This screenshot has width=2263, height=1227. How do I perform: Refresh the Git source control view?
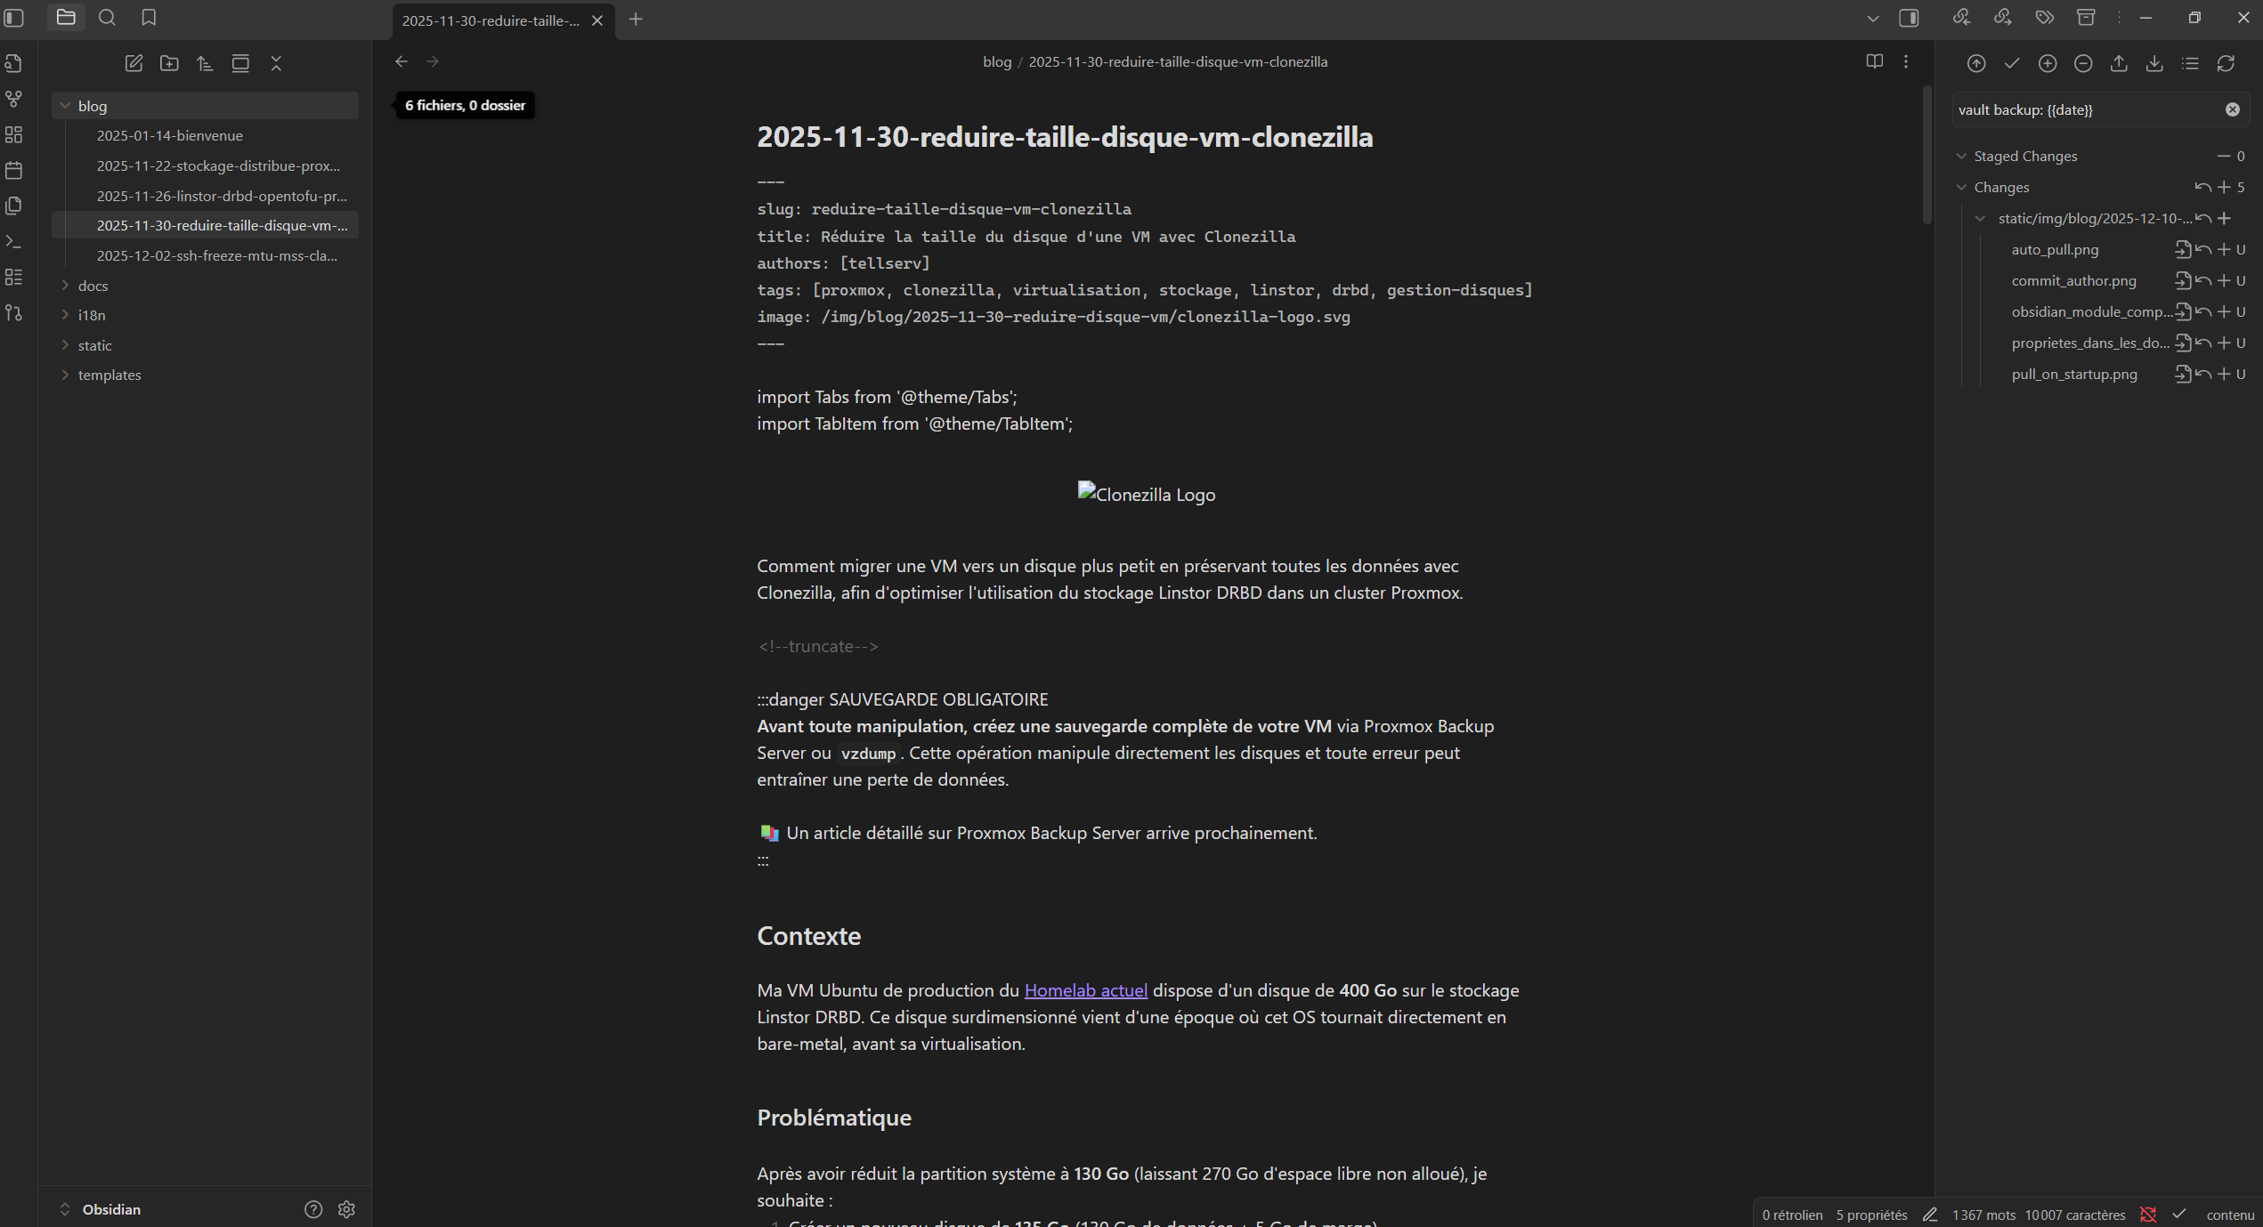tap(2226, 63)
